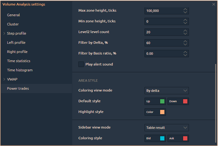Pick the red Down default style color
This screenshot has width=218, height=146.
click(x=185, y=101)
